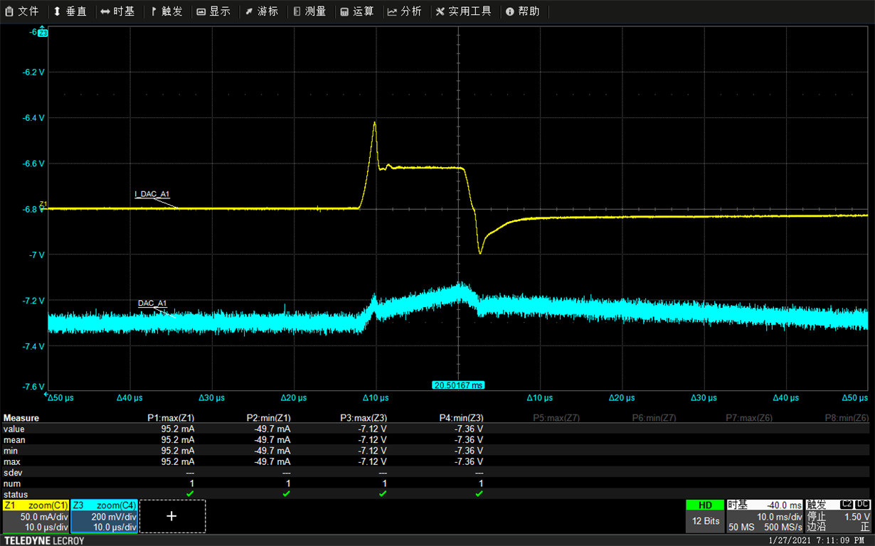875x546 pixels.
Task: Open the 实用工具 (Utilities) menu
Action: point(463,11)
